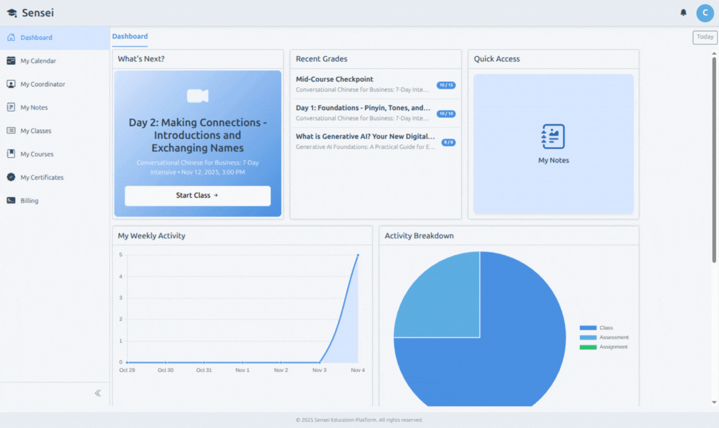
Task: Open the My Courses sidebar icon
Action: click(12, 154)
